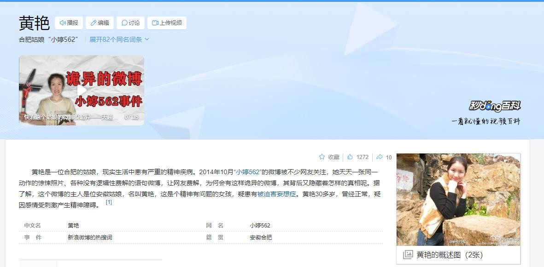This screenshot has width=544, height=267.
Task: Open reference footnote [1]
Action: [109, 202]
